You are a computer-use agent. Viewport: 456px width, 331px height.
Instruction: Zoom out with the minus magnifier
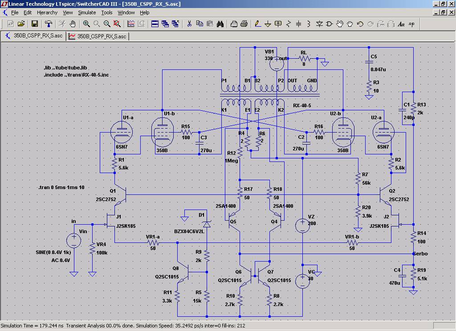pyautogui.click(x=107, y=24)
